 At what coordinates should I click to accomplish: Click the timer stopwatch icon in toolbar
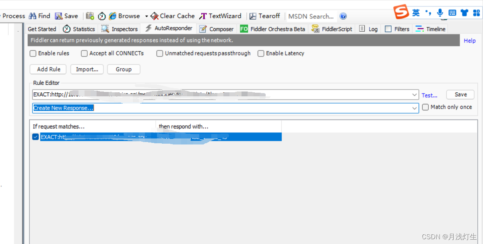[102, 16]
